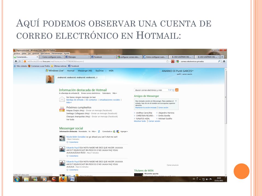Click the status square next to Michael Gudiño

[x=157, y=118]
